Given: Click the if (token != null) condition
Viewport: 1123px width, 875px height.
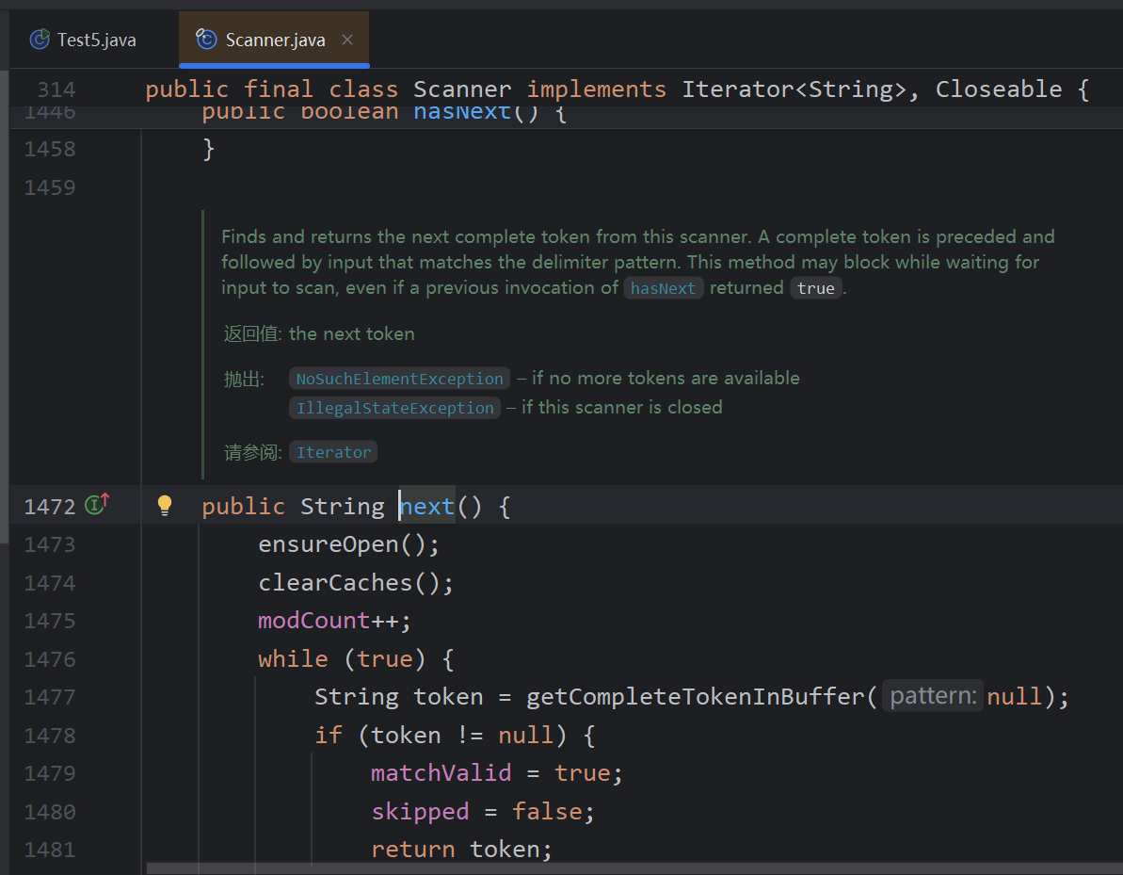Looking at the screenshot, I should 455,736.
